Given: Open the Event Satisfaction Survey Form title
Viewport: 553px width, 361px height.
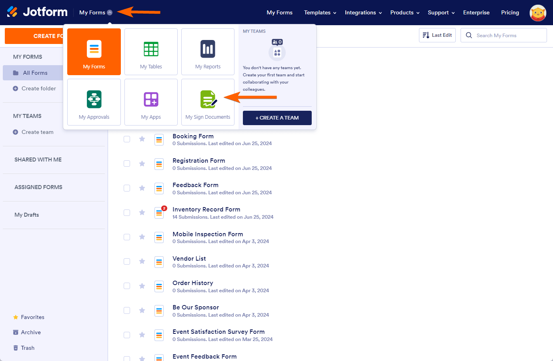Looking at the screenshot, I should 218,332.
